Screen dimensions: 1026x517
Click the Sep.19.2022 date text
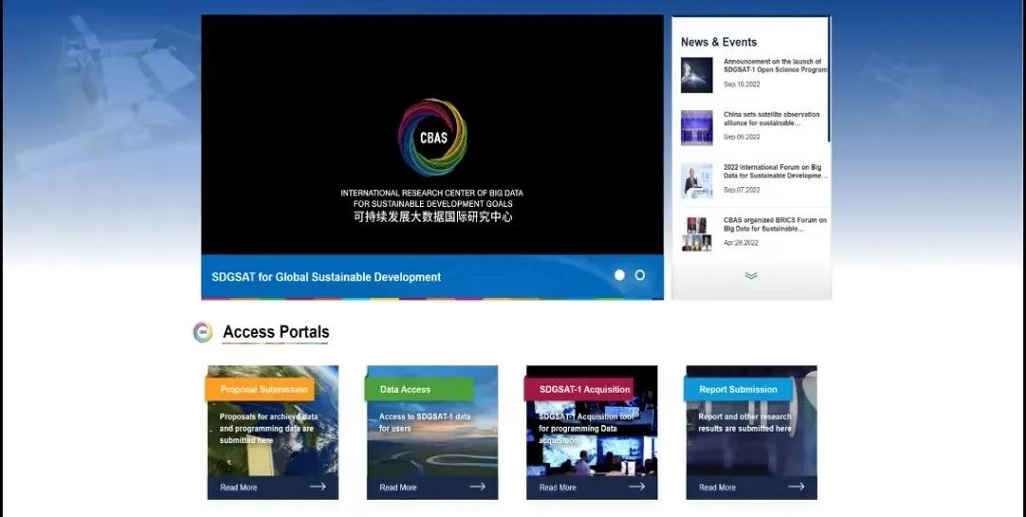(741, 84)
